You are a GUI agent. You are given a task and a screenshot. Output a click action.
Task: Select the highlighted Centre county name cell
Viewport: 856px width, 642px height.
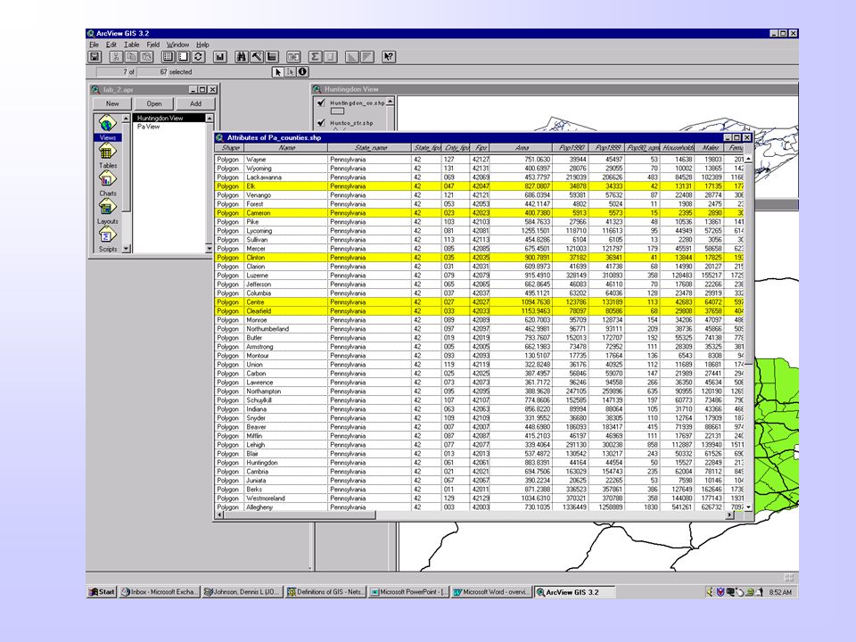click(x=285, y=302)
